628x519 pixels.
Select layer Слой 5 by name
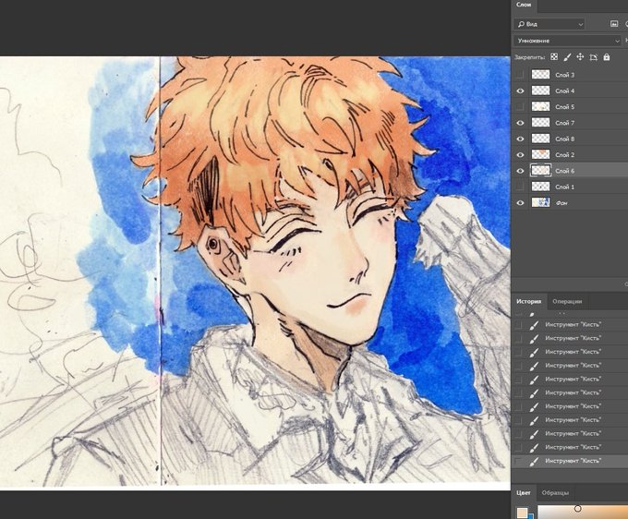pos(564,107)
